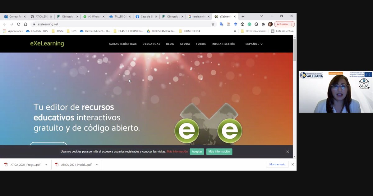
Task: Open the EduTech - UPS bookmark
Action: point(37,31)
